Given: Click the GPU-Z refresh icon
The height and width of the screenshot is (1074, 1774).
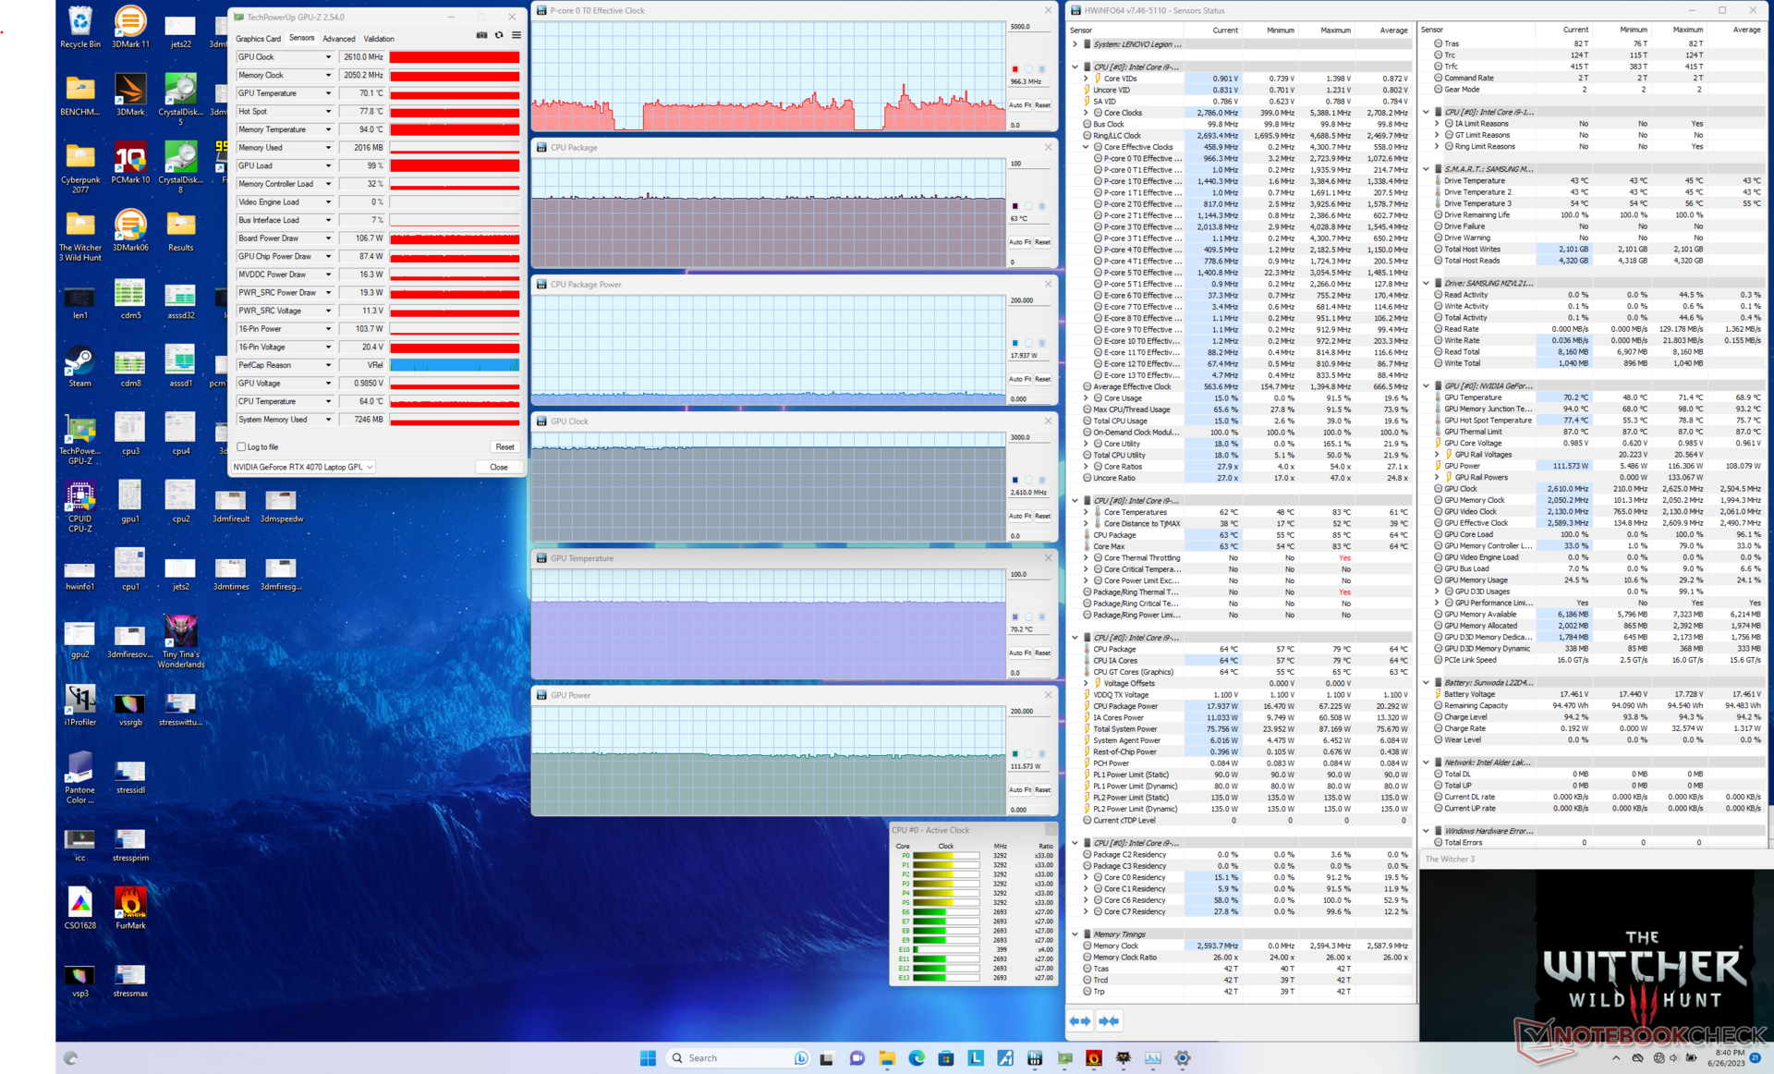Looking at the screenshot, I should [499, 35].
